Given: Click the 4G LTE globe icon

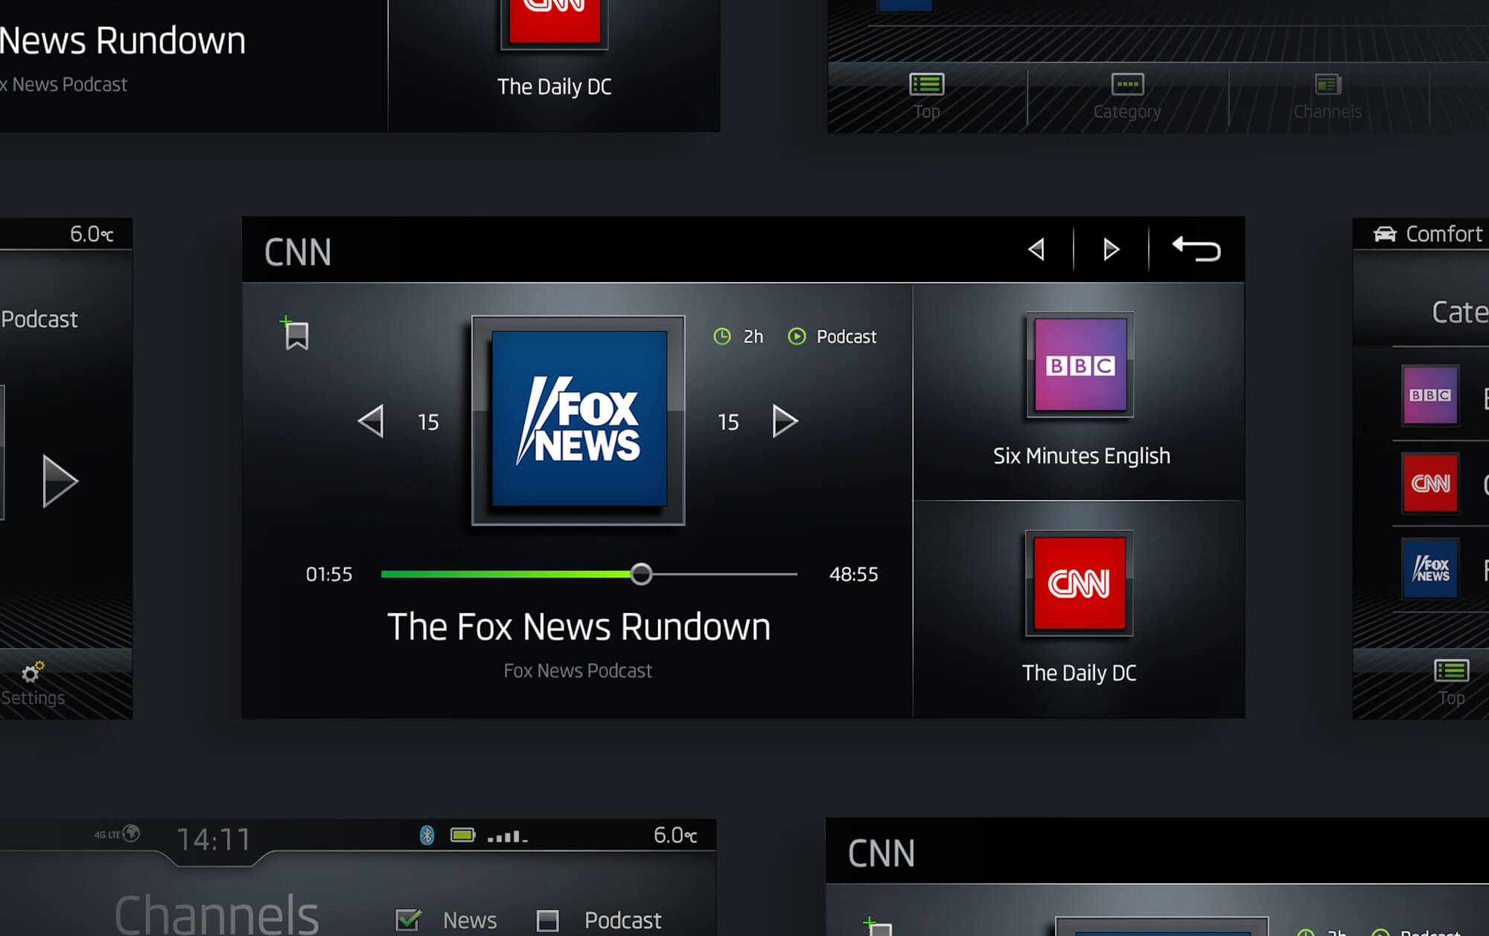Looking at the screenshot, I should [x=131, y=833].
